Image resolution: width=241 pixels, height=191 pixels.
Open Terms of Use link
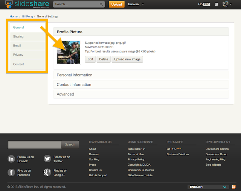136,154
